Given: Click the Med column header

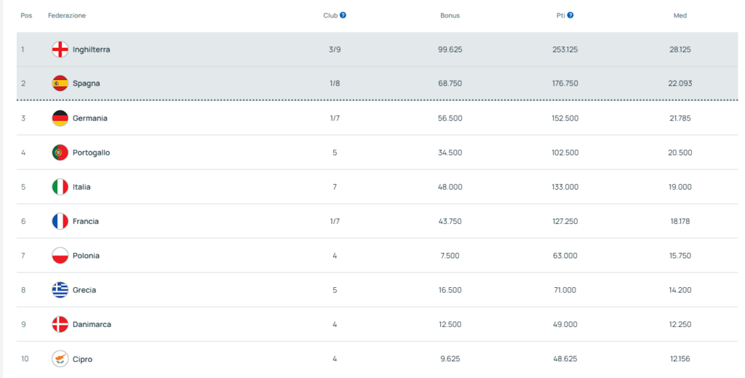Looking at the screenshot, I should [x=680, y=16].
